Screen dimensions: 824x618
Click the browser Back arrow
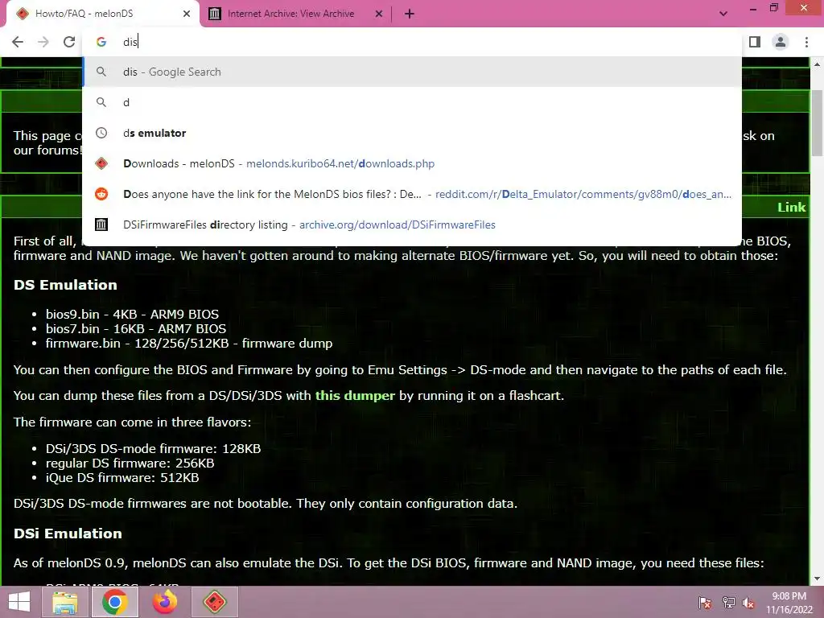pos(18,42)
